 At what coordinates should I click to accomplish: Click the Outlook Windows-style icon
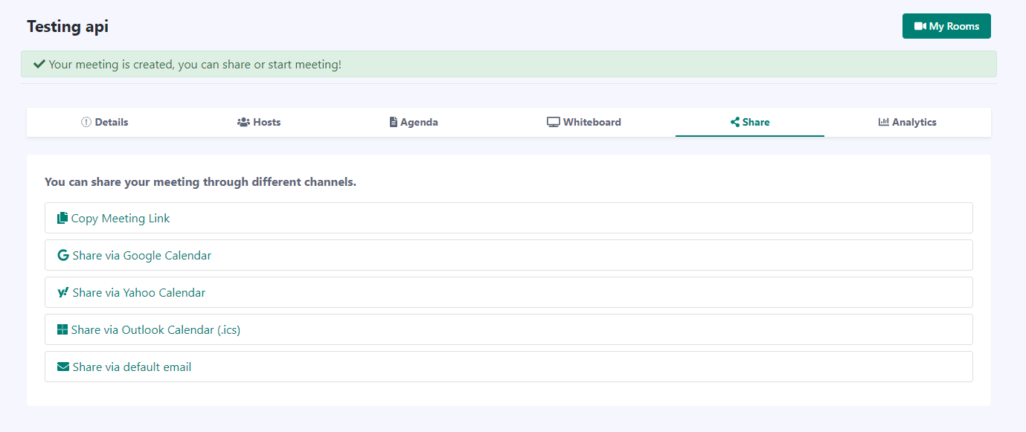tap(62, 330)
